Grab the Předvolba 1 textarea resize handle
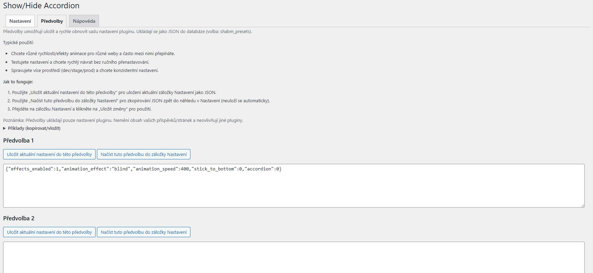 (x=582, y=205)
